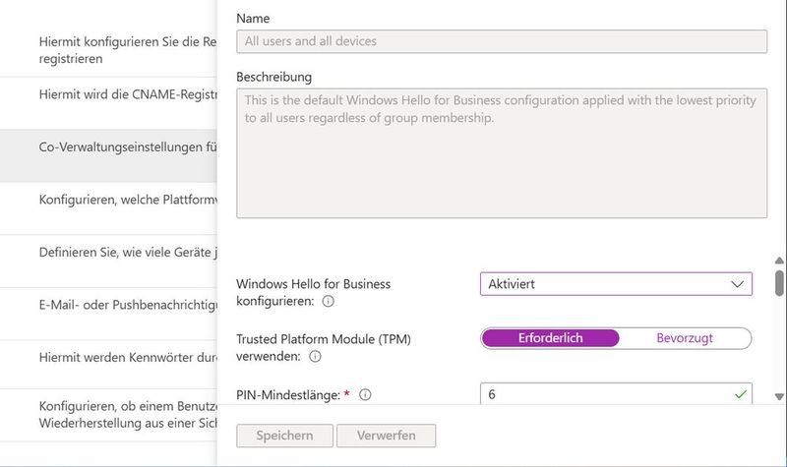Viewport: 787px width, 467px height.
Task: Select the 'Definieren Sie, wie viele Geräte' row
Action: tap(108, 261)
